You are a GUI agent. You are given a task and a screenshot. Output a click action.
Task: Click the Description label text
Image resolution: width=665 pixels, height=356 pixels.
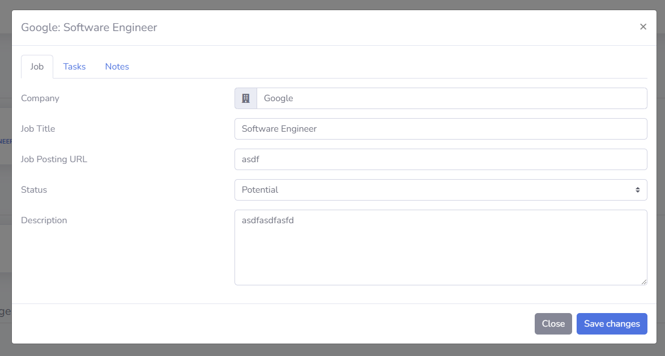44,220
